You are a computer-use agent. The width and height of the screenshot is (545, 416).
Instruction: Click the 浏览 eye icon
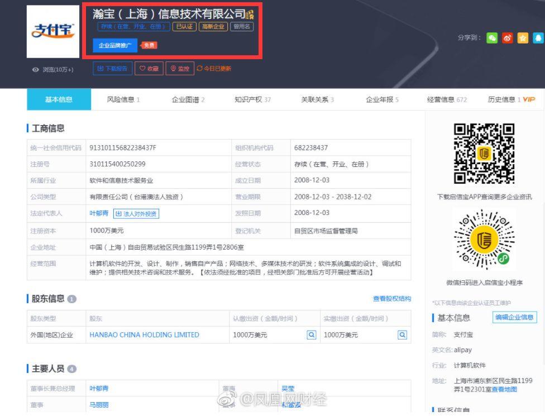tap(35, 69)
